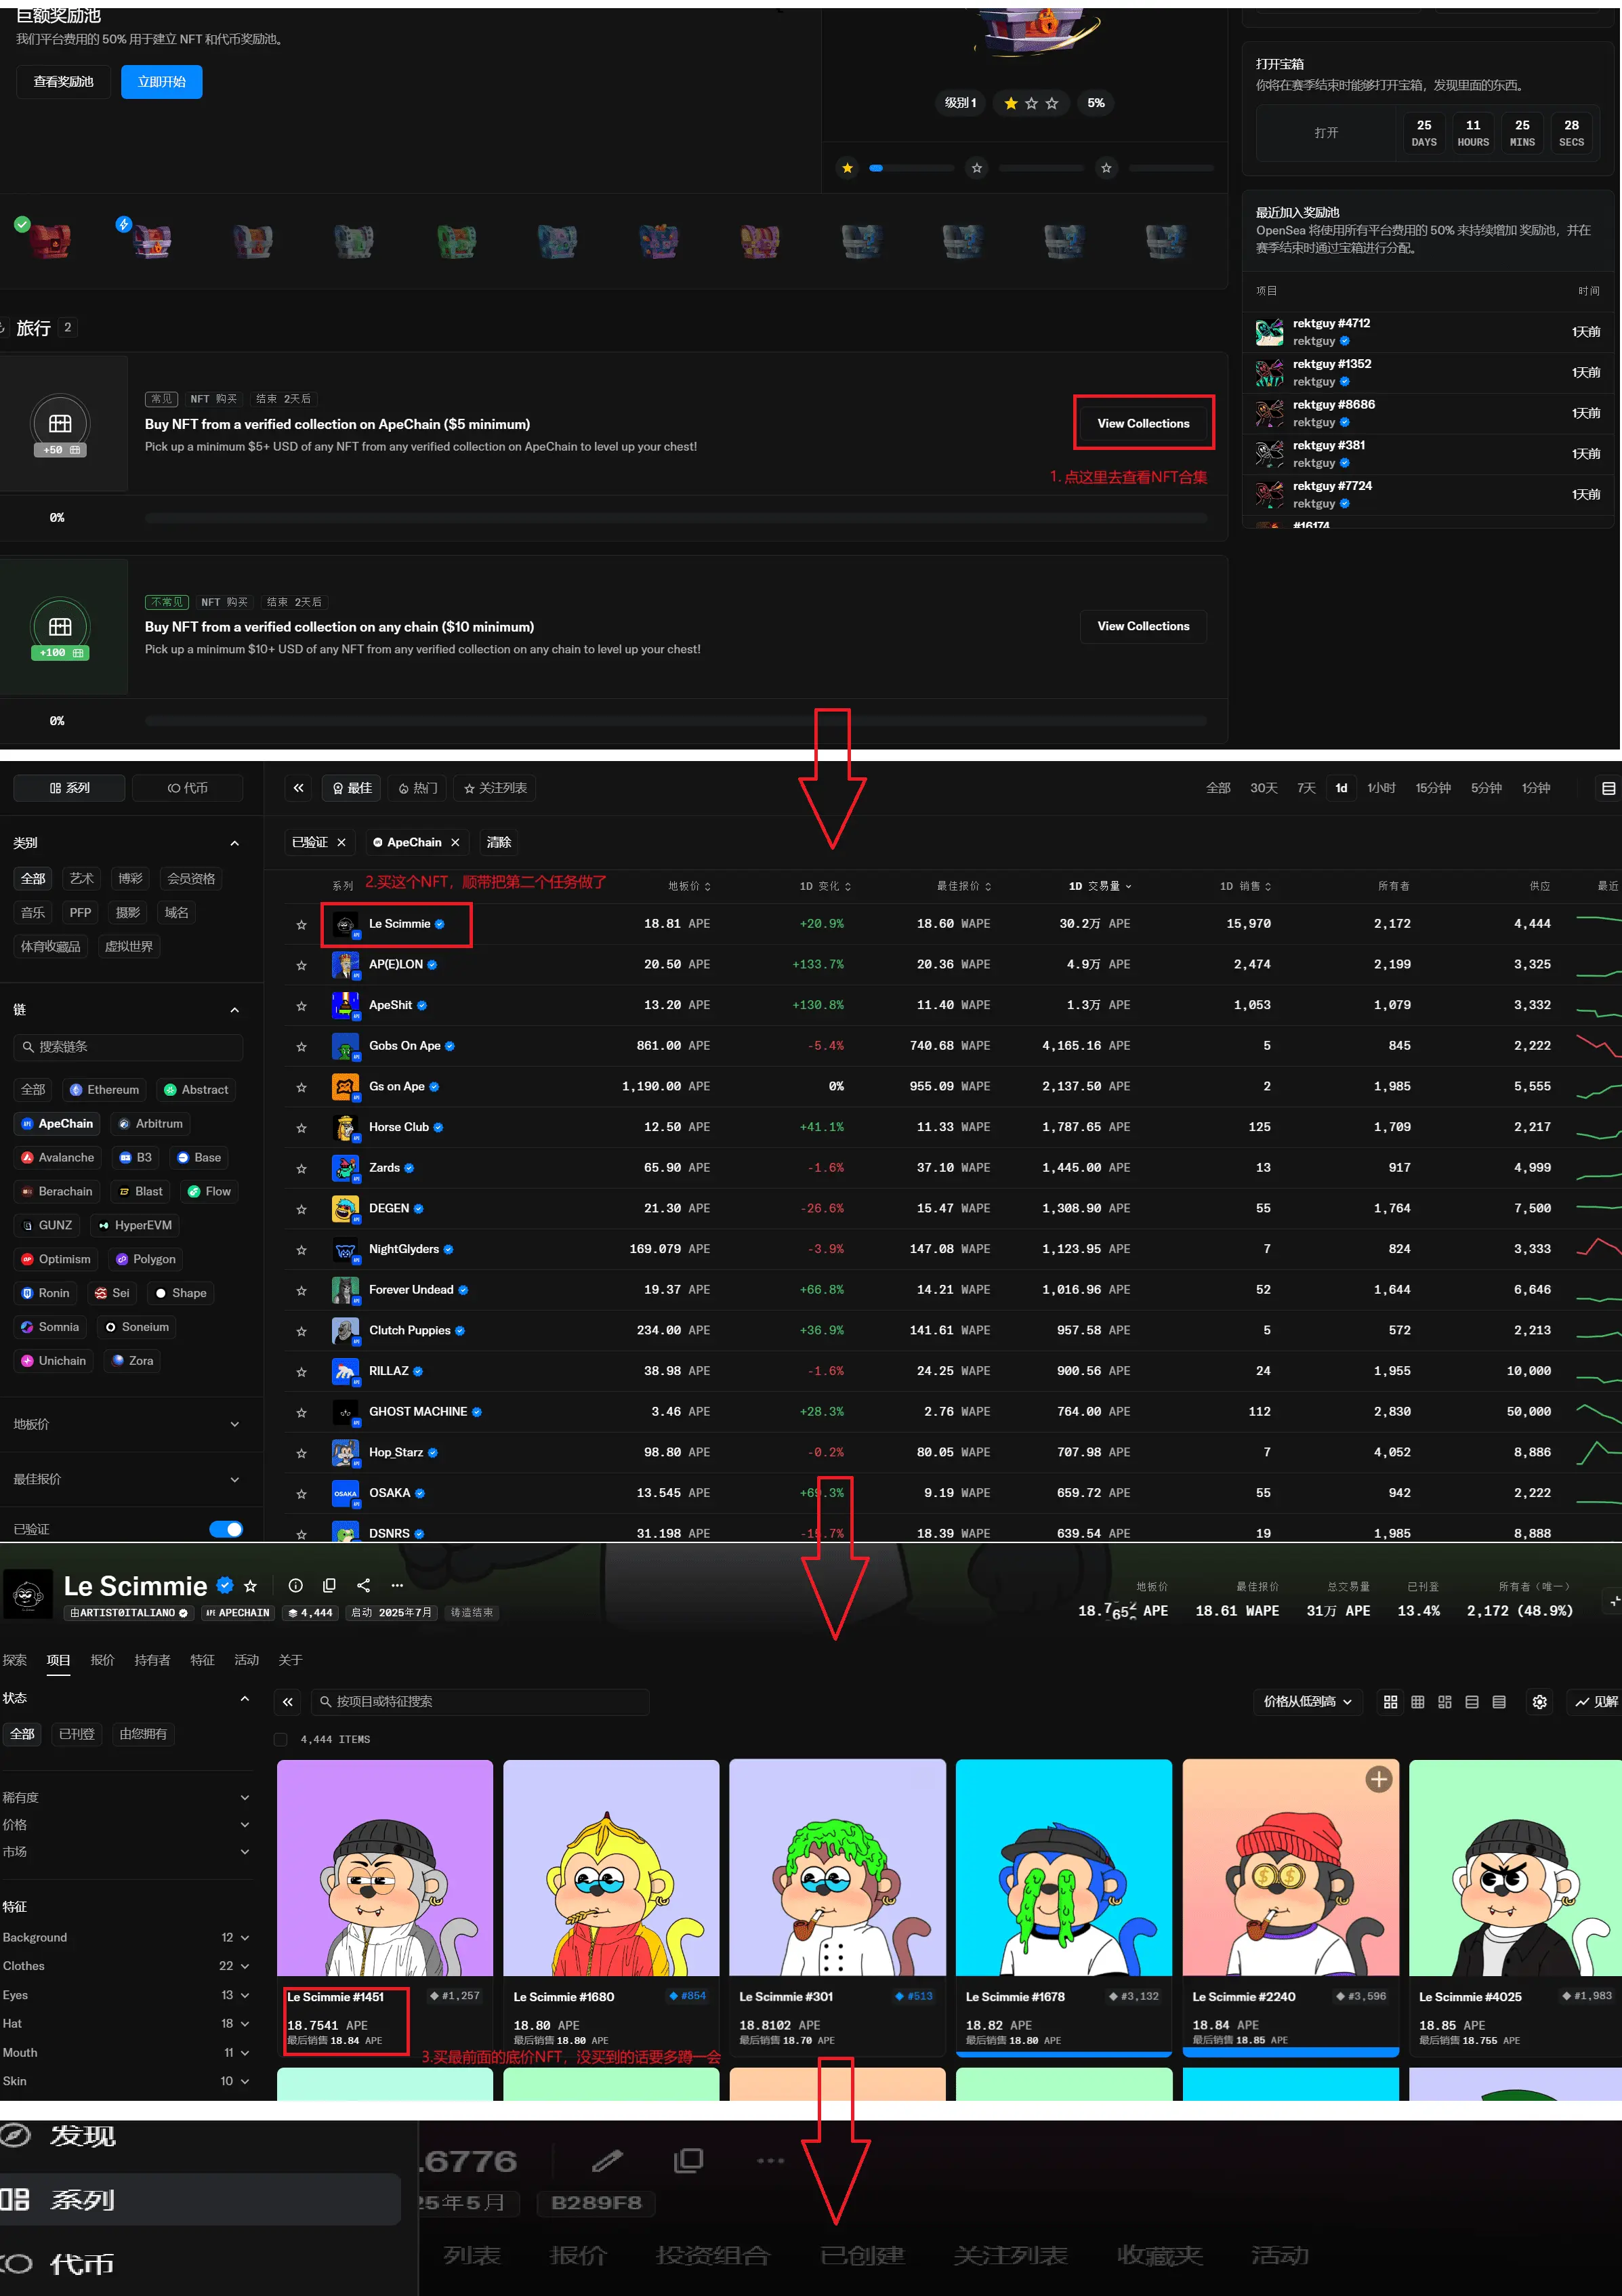This screenshot has height=2296, width=1622.
Task: Collapse the 链 section
Action: click(234, 1010)
